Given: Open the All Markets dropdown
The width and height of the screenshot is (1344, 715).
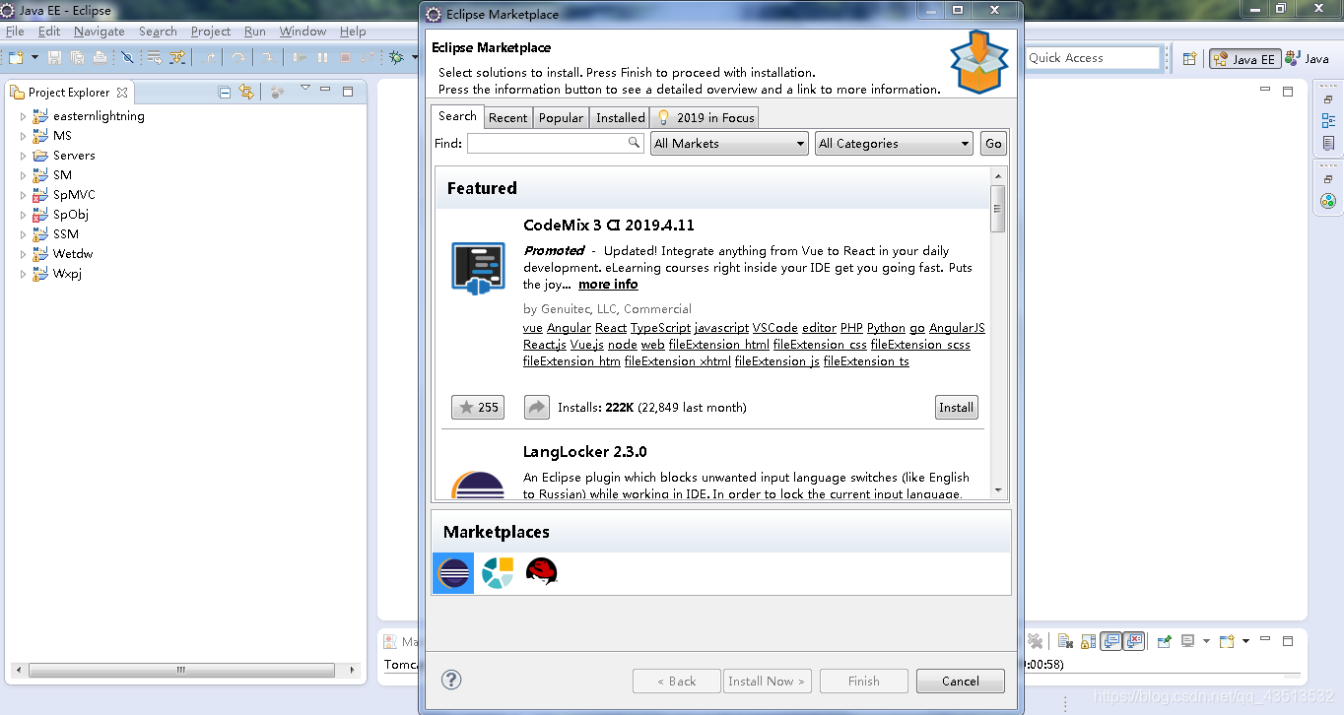Looking at the screenshot, I should 729,143.
